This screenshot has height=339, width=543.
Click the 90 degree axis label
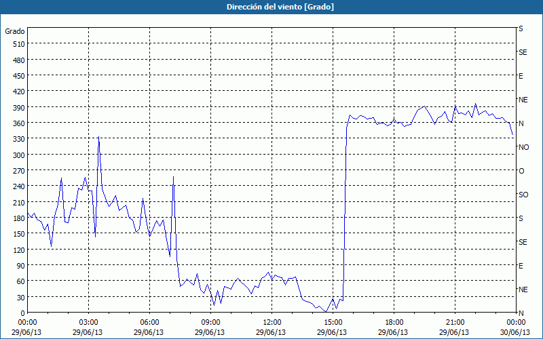point(21,265)
